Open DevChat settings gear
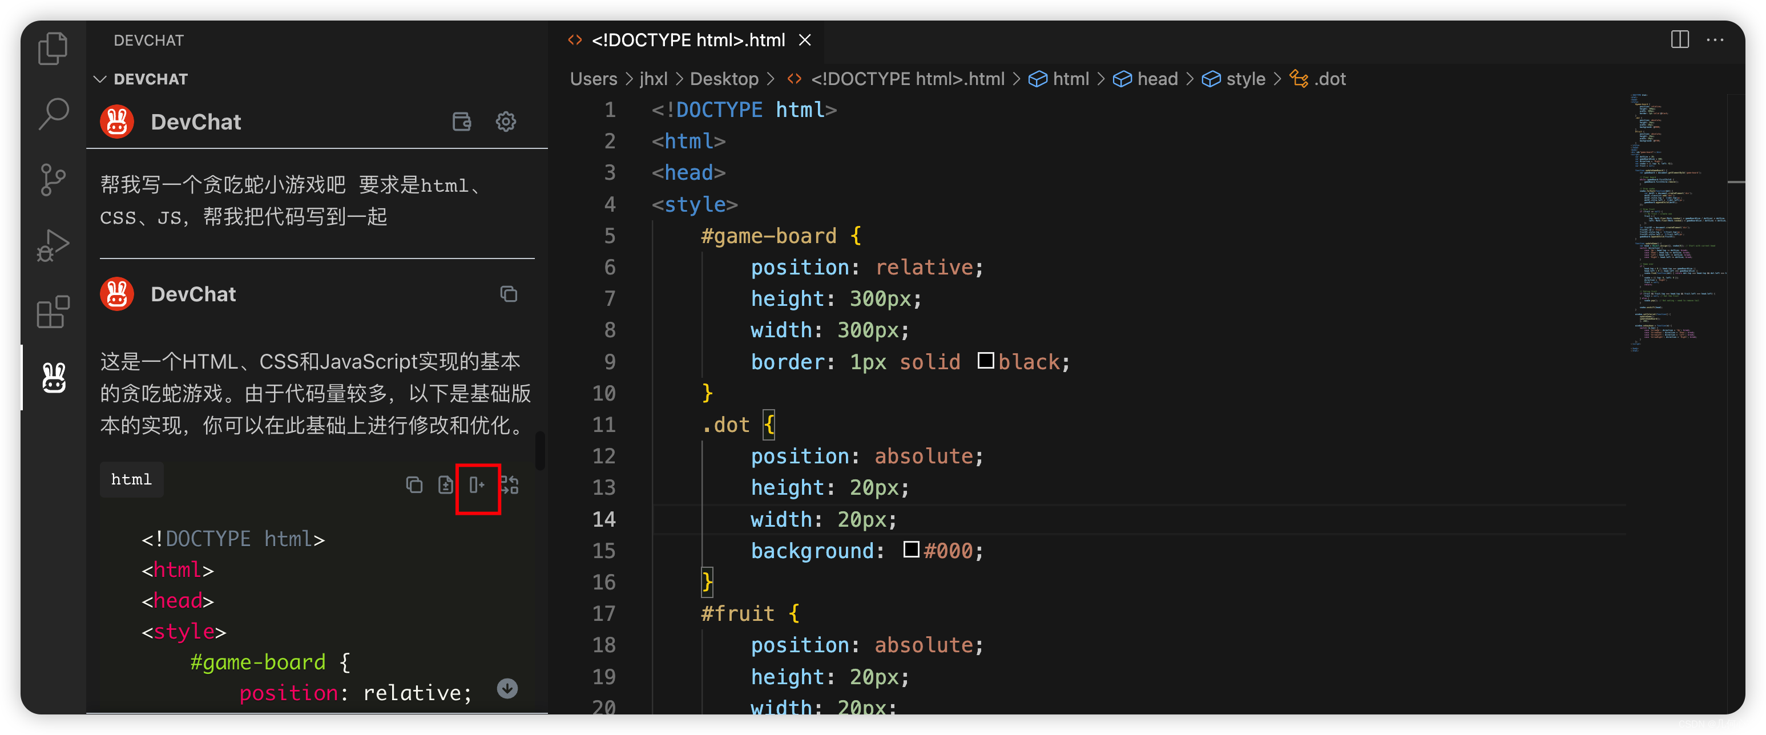This screenshot has height=735, width=1766. (x=505, y=122)
